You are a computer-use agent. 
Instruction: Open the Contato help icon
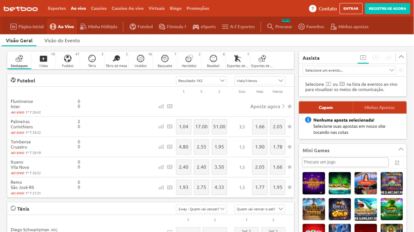pos(312,9)
